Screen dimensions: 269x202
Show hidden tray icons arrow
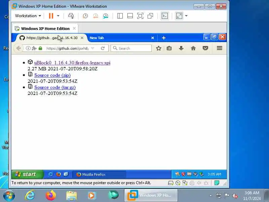pos(211,196)
